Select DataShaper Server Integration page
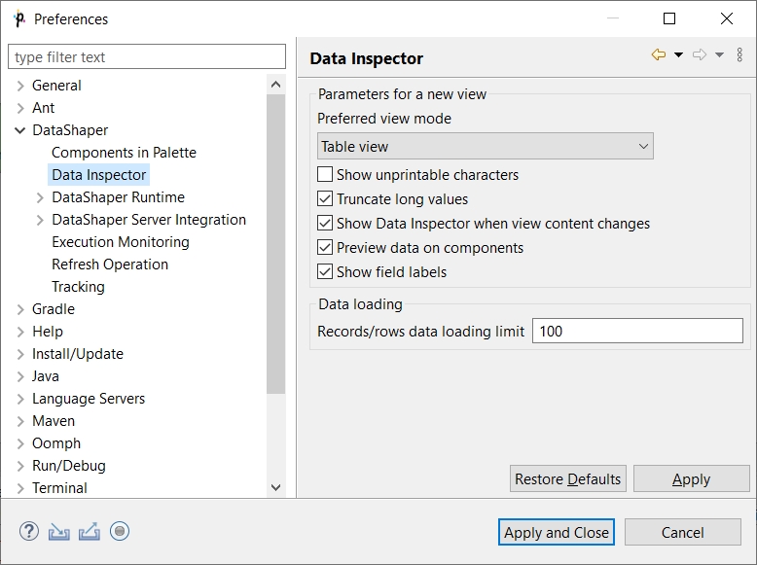 149,220
